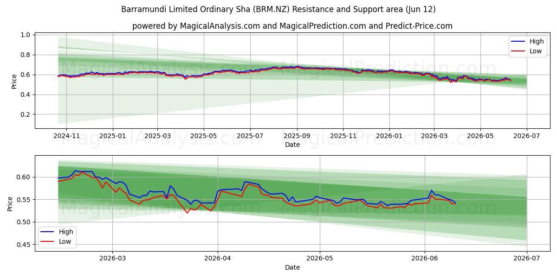Click the 0.4 price tick in top chart
The image size is (557, 278).
click(26, 95)
